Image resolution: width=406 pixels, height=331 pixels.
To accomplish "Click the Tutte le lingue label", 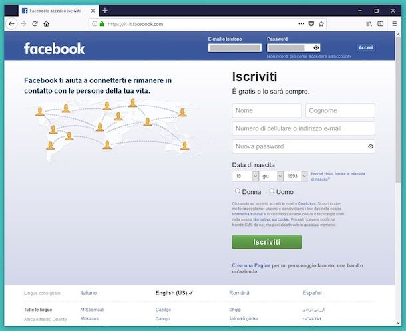I will [x=38, y=310].
